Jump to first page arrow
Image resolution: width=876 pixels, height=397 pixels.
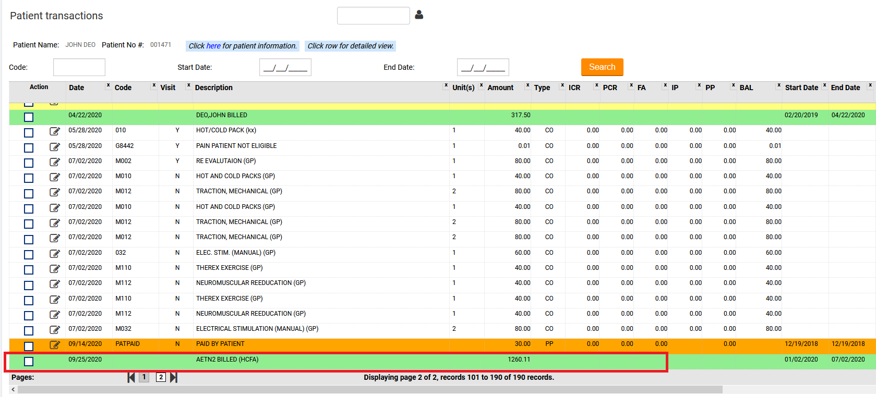(x=131, y=377)
